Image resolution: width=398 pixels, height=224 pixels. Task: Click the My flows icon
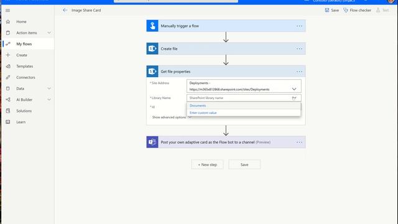point(8,44)
